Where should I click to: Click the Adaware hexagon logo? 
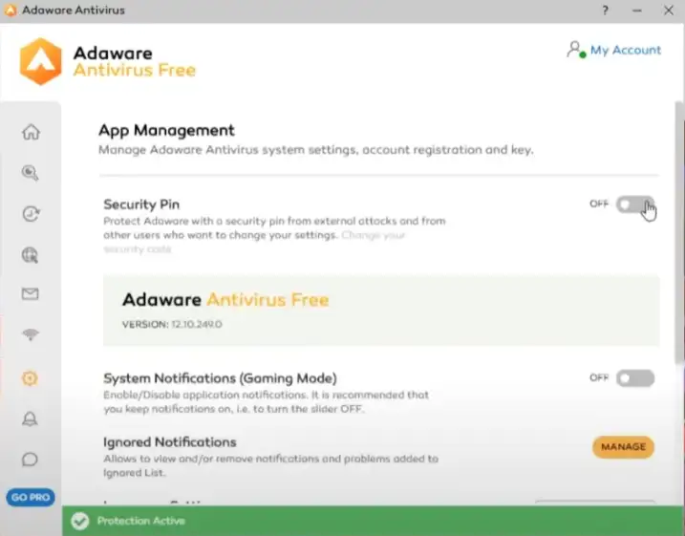click(41, 61)
